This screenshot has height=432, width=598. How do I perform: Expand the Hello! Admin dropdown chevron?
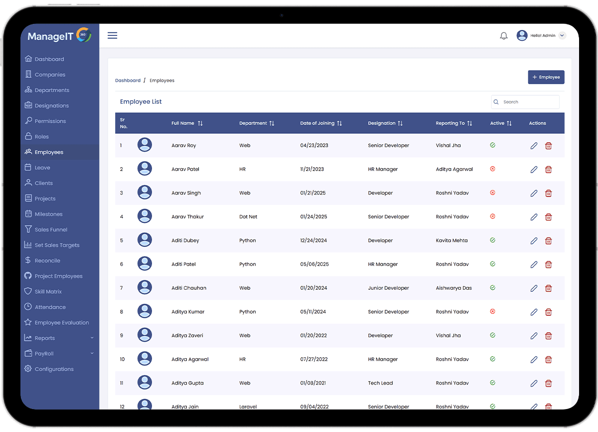(x=562, y=35)
